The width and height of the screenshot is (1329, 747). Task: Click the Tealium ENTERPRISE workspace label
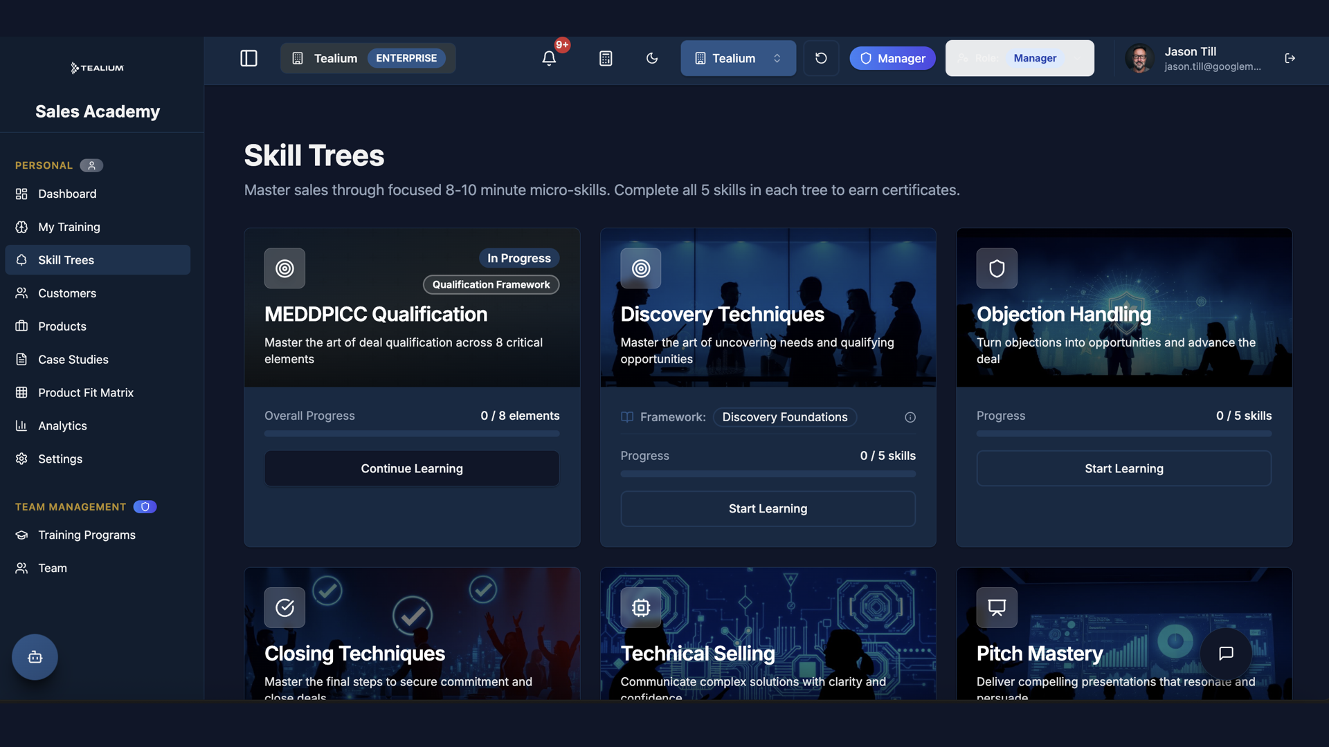tap(368, 58)
